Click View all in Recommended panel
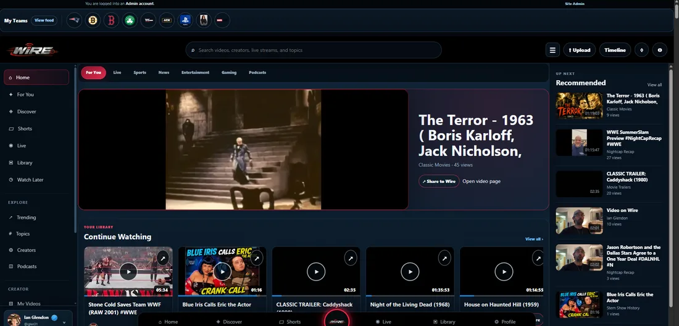This screenshot has width=679, height=326. tap(654, 85)
